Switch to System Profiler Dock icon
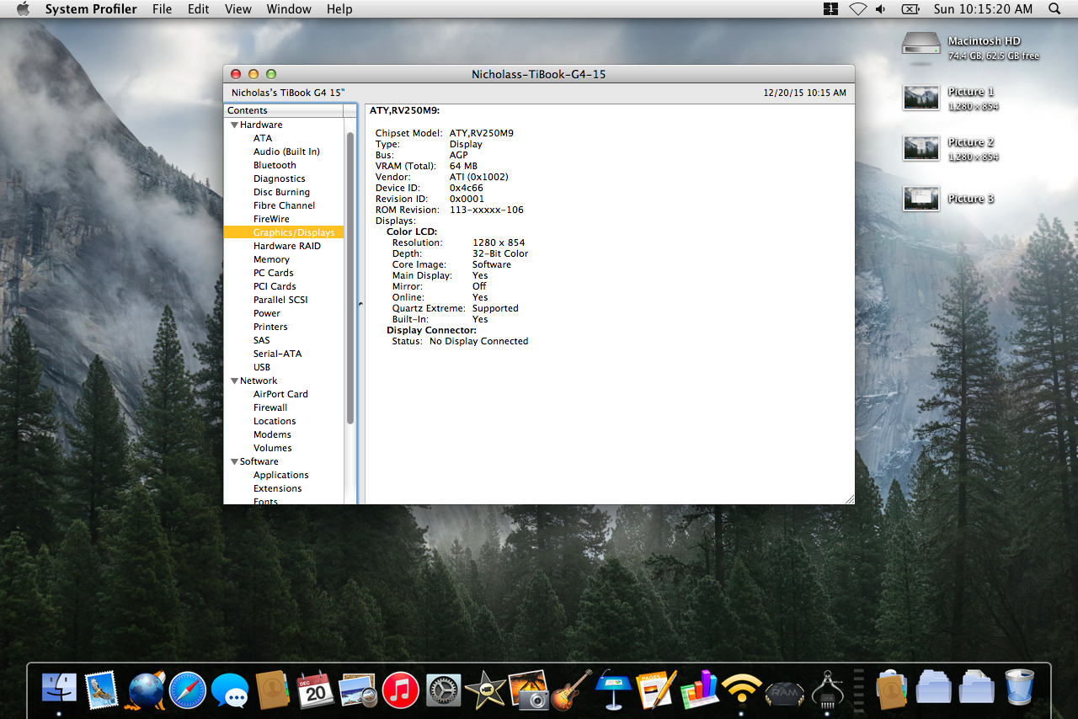 coord(827,690)
